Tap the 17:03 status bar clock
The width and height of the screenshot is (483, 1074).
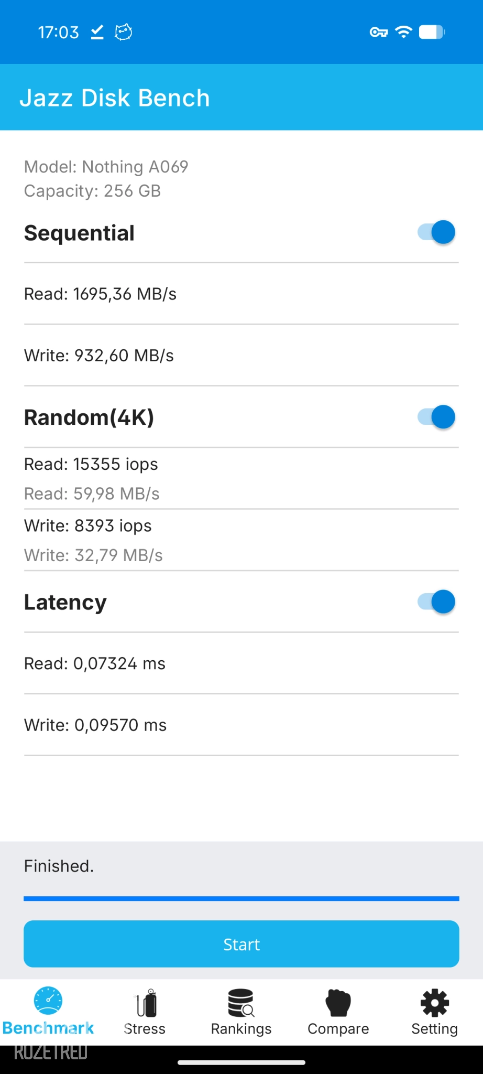point(58,33)
